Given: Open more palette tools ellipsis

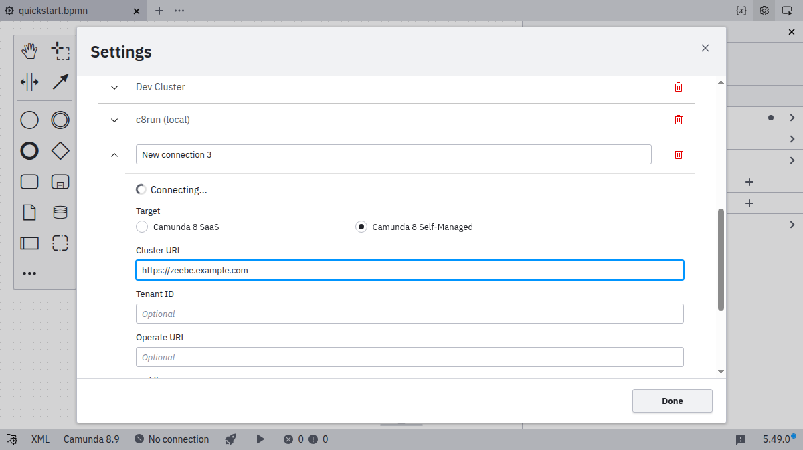Looking at the screenshot, I should point(29,273).
